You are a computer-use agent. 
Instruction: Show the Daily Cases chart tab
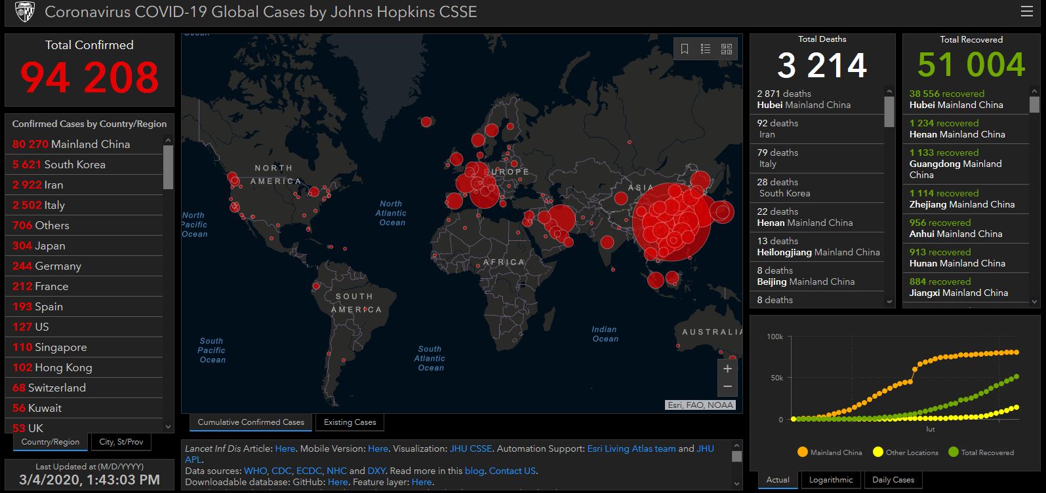893,480
